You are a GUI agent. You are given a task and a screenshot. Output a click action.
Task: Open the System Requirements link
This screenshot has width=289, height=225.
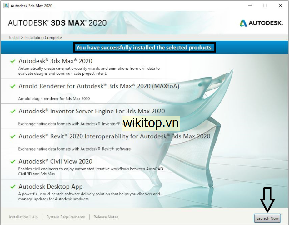tap(66, 217)
